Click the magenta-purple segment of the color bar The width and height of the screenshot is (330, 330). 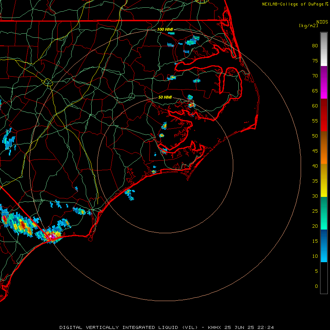[x=324, y=82]
